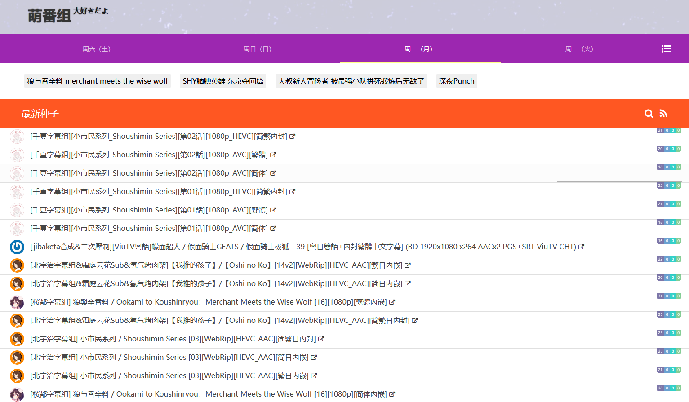Open the list menu at top right
This screenshot has width=689, height=402.
[666, 49]
